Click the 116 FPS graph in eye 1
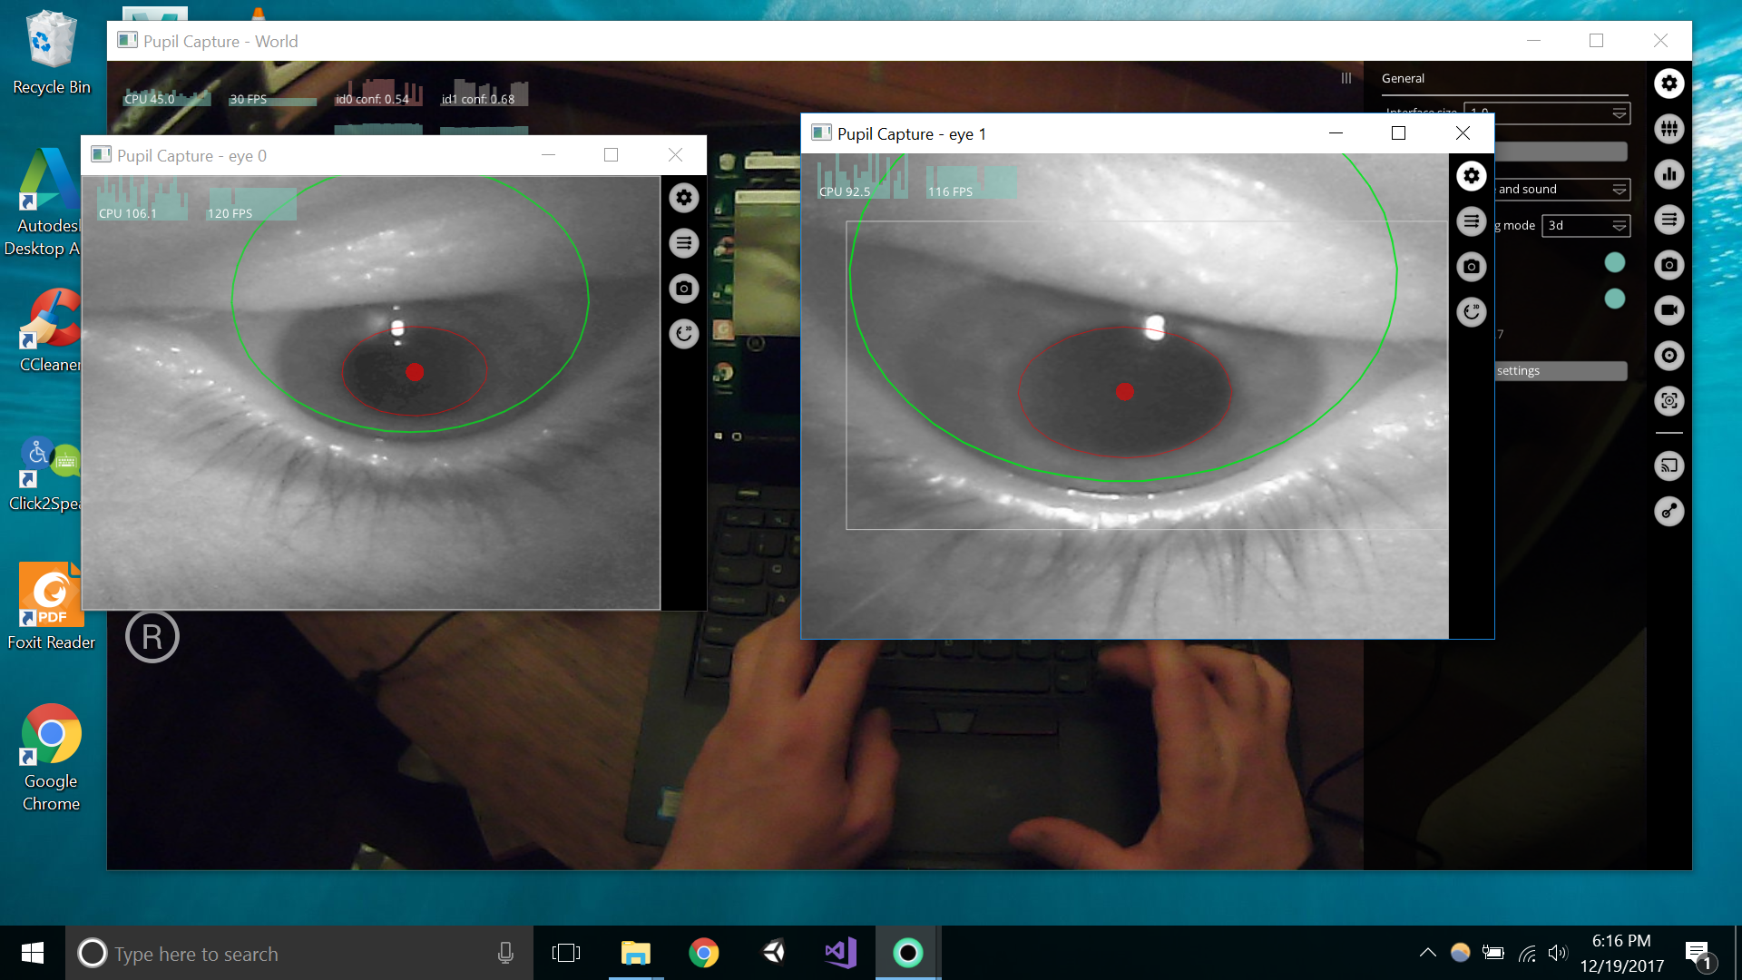1742x980 pixels. point(972,183)
